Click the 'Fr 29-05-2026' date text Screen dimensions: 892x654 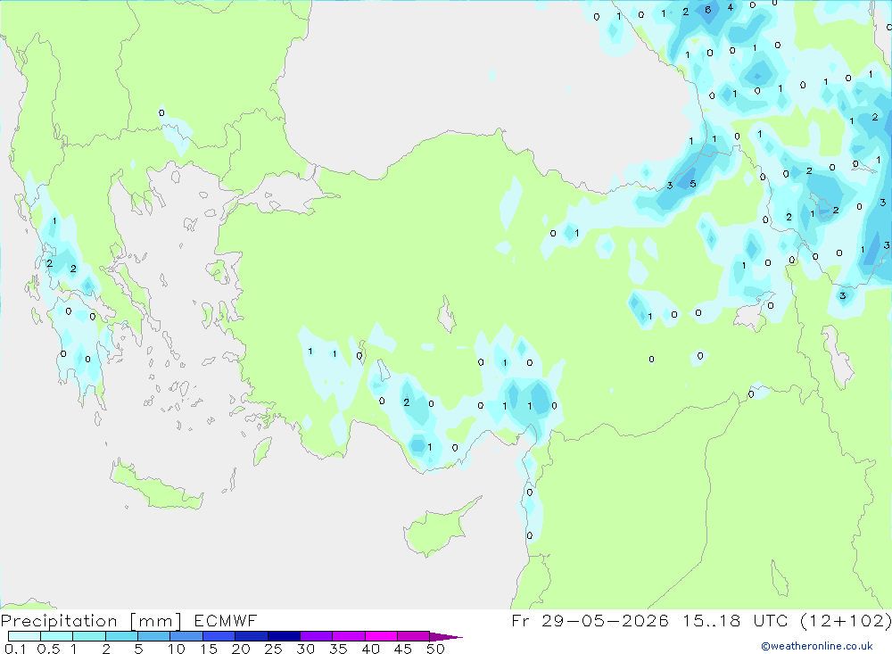590,620
